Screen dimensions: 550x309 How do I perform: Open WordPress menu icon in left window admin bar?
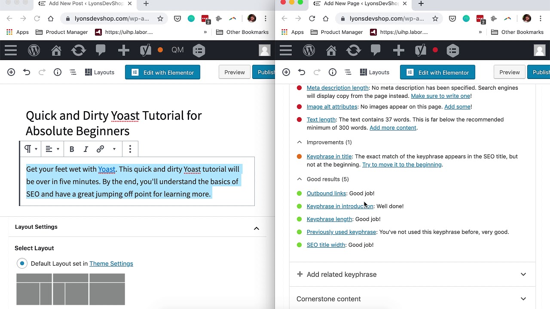(34, 50)
